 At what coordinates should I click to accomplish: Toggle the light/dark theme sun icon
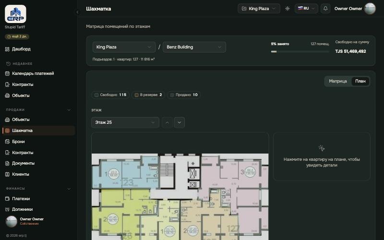tap(287, 9)
